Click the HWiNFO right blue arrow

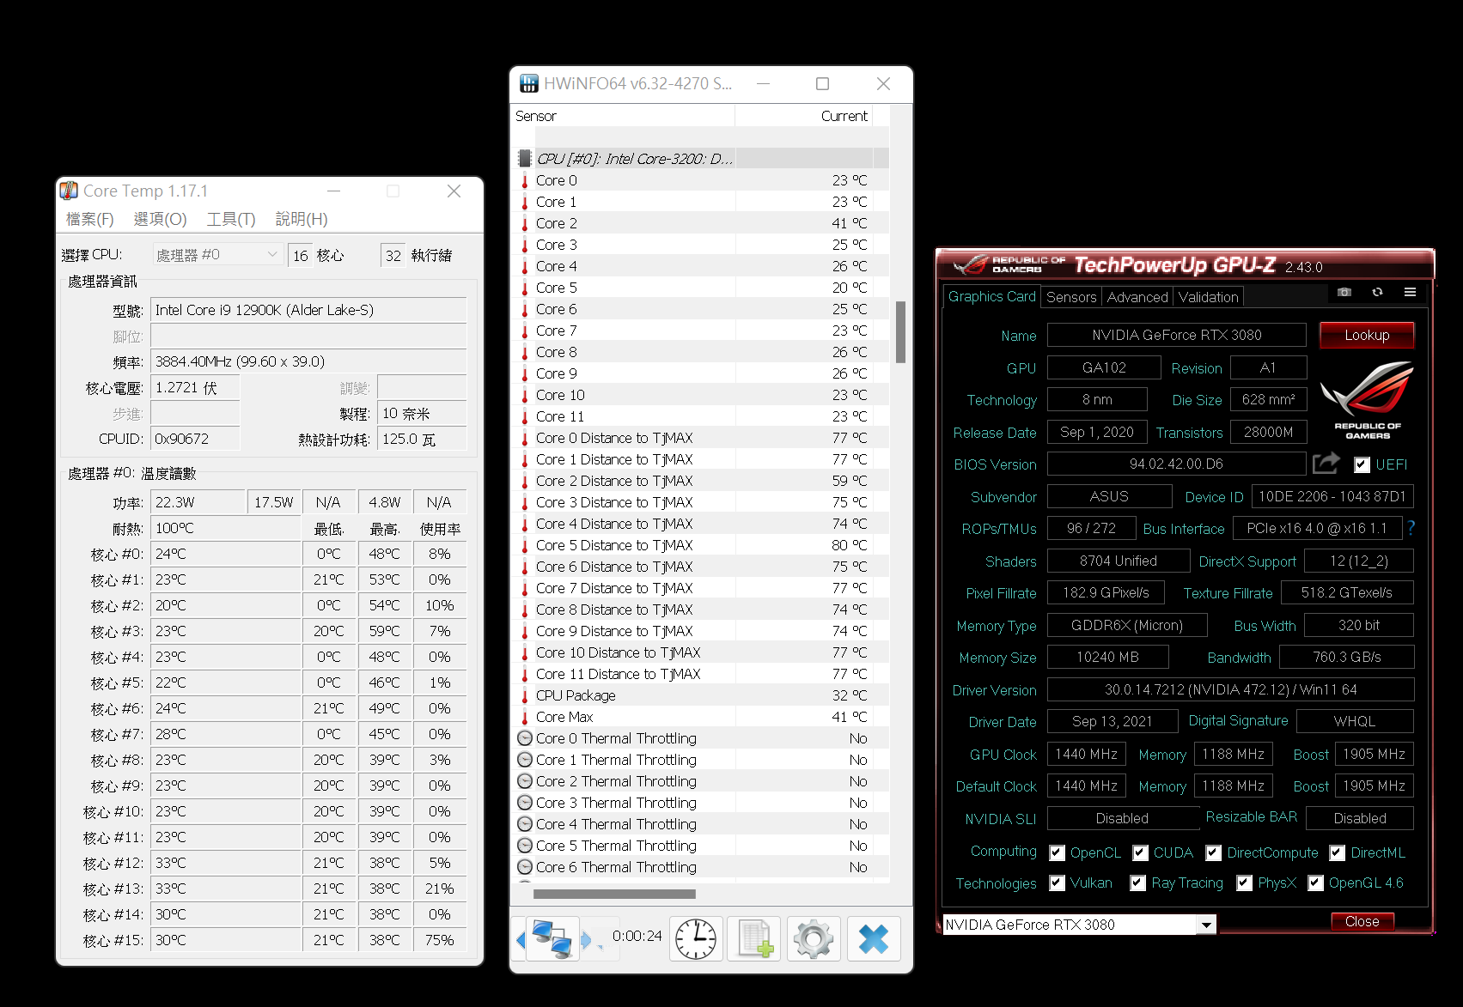point(586,940)
